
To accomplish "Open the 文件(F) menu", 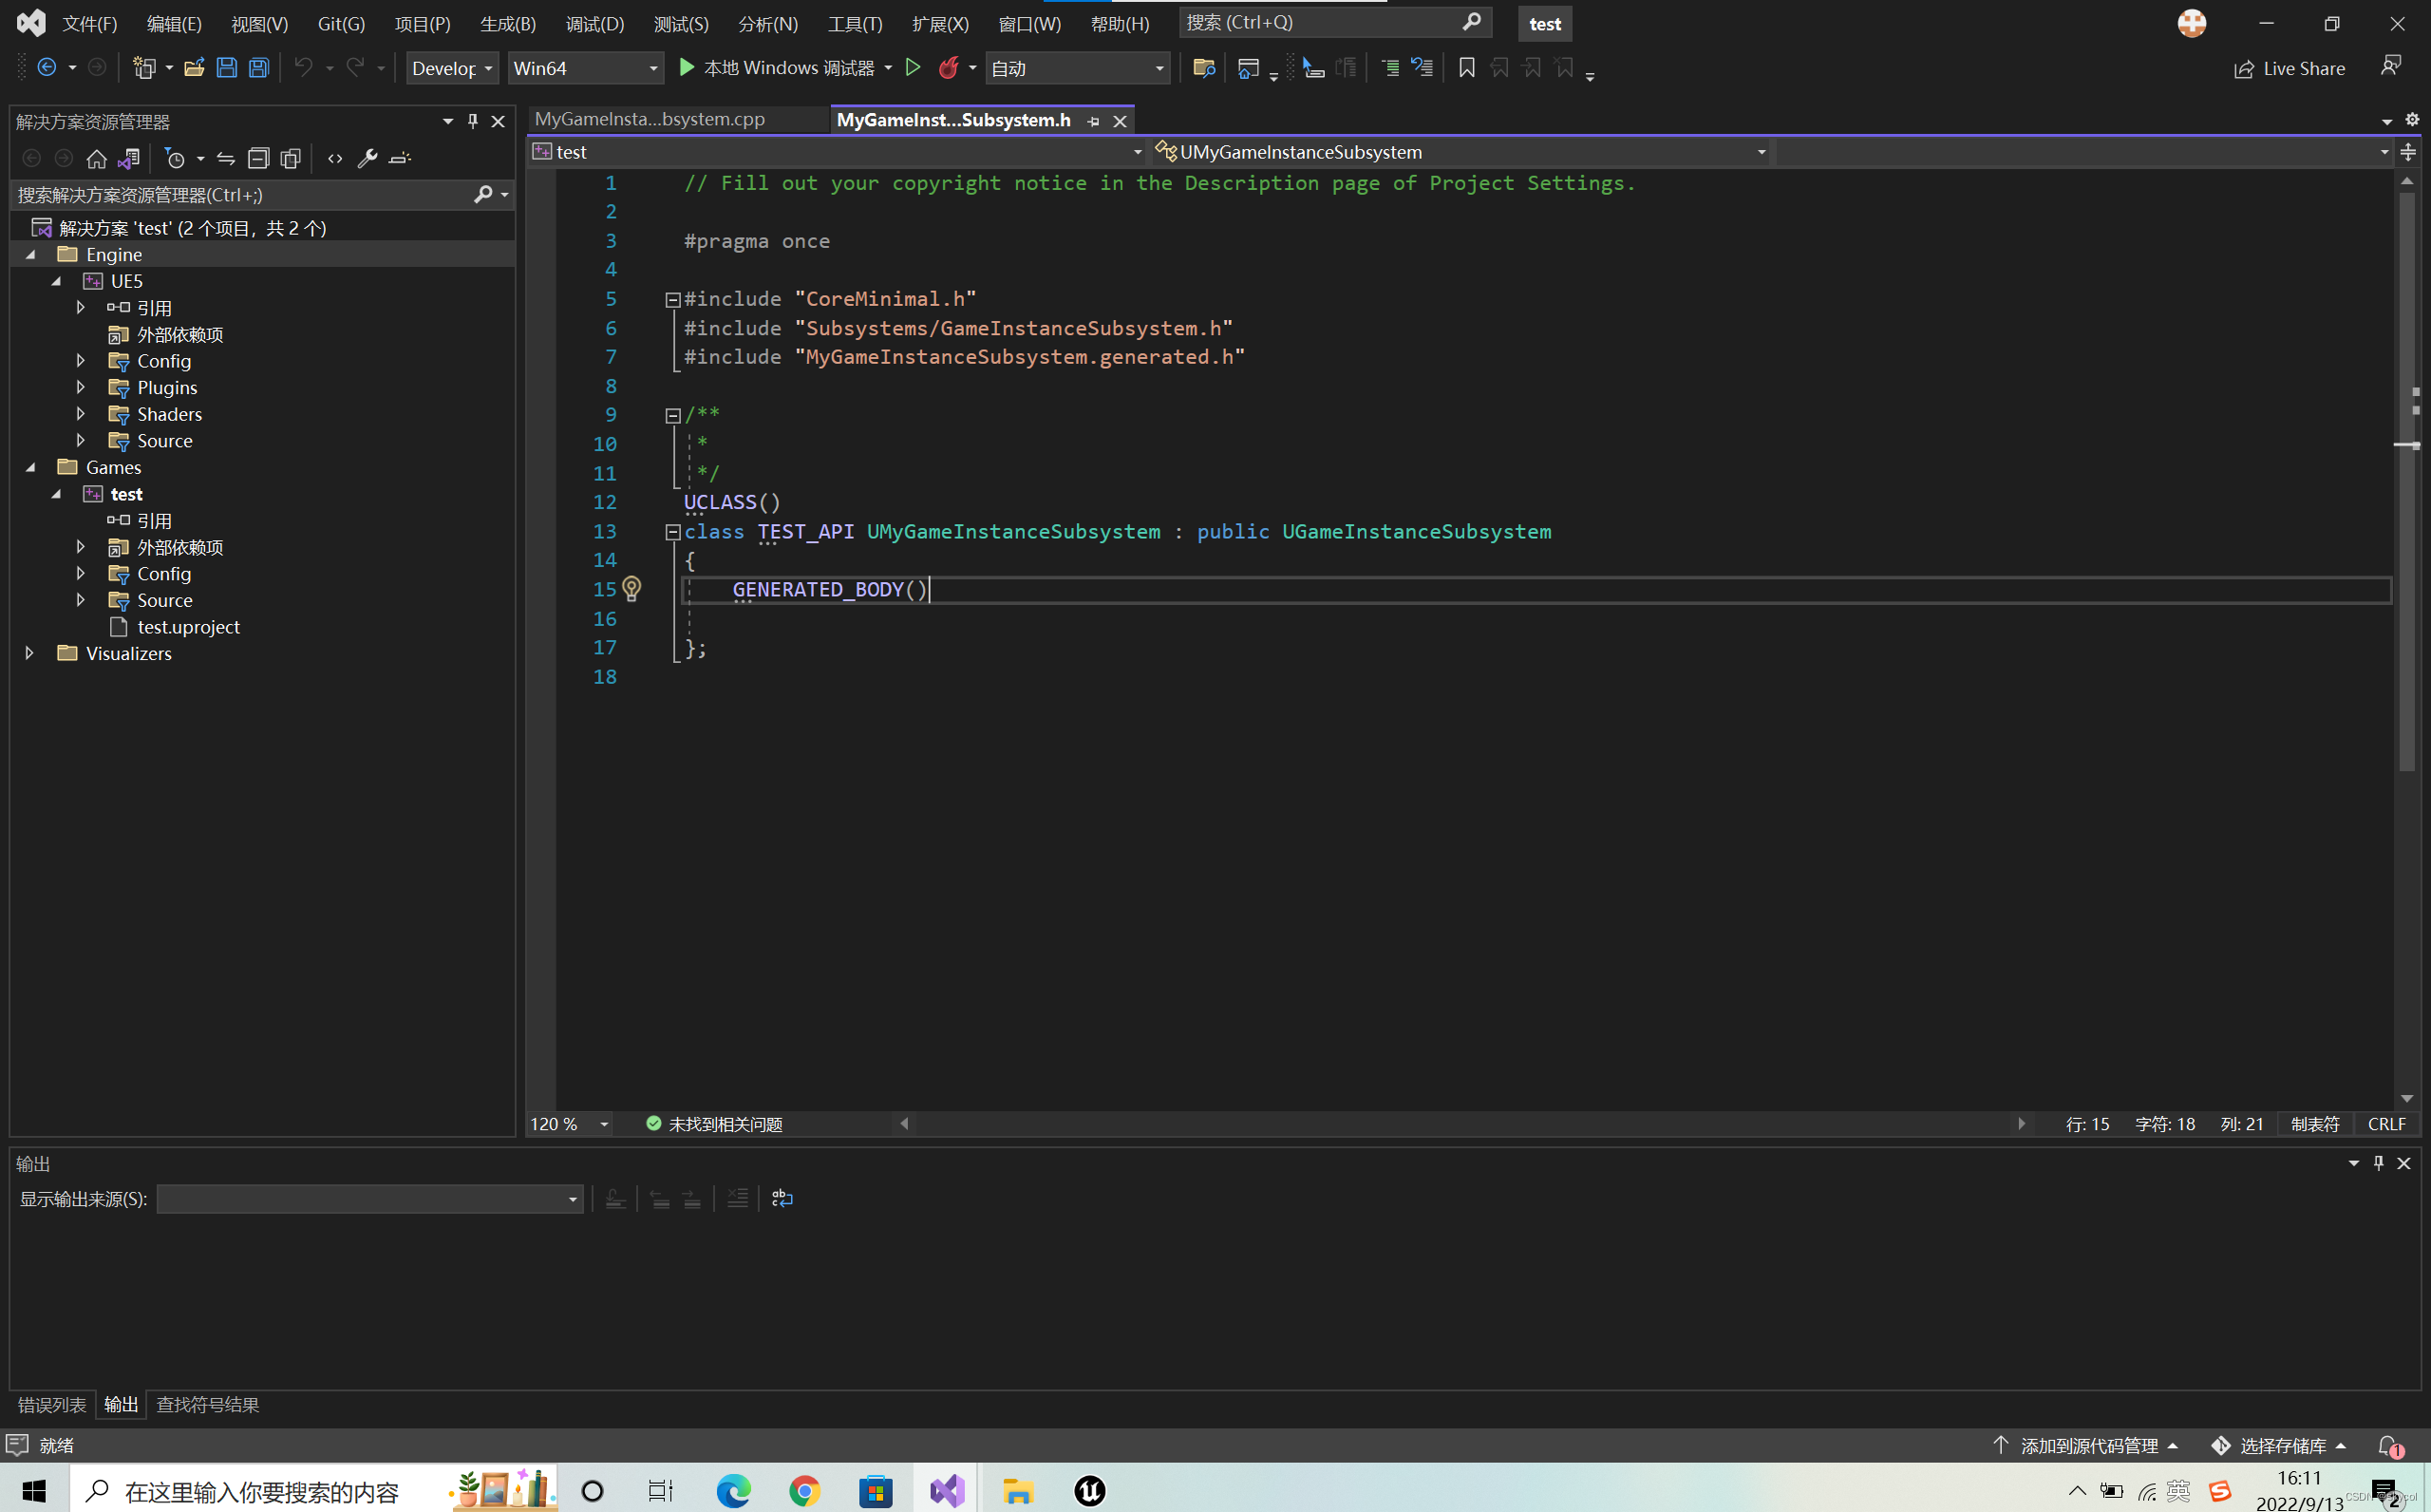I will point(89,23).
